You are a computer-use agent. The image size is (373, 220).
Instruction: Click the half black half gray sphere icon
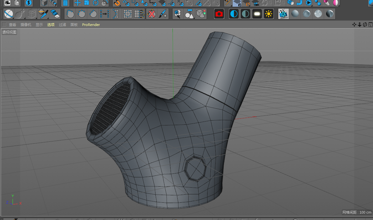[x=330, y=14]
